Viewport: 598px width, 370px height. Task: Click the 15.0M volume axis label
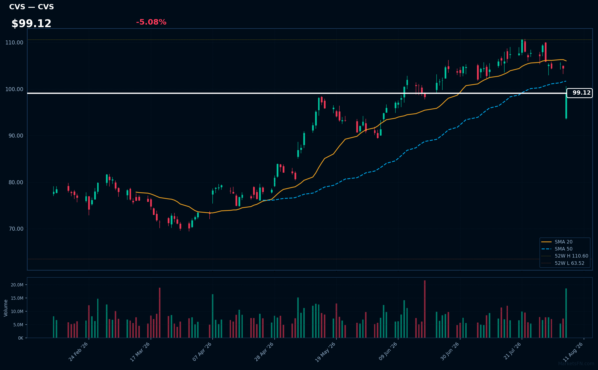17,298
